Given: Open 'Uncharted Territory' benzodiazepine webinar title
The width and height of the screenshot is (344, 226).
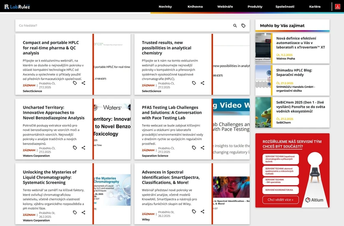Looking at the screenshot, I should click(54, 113).
